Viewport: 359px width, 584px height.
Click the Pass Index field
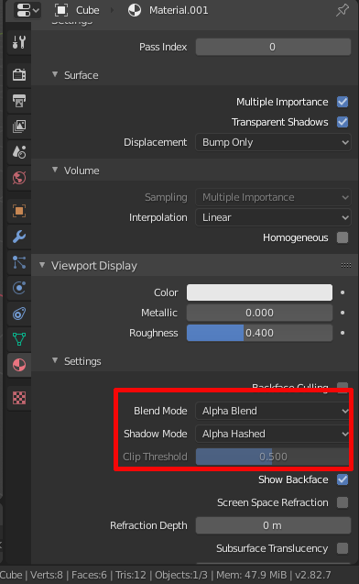pyautogui.click(x=273, y=47)
